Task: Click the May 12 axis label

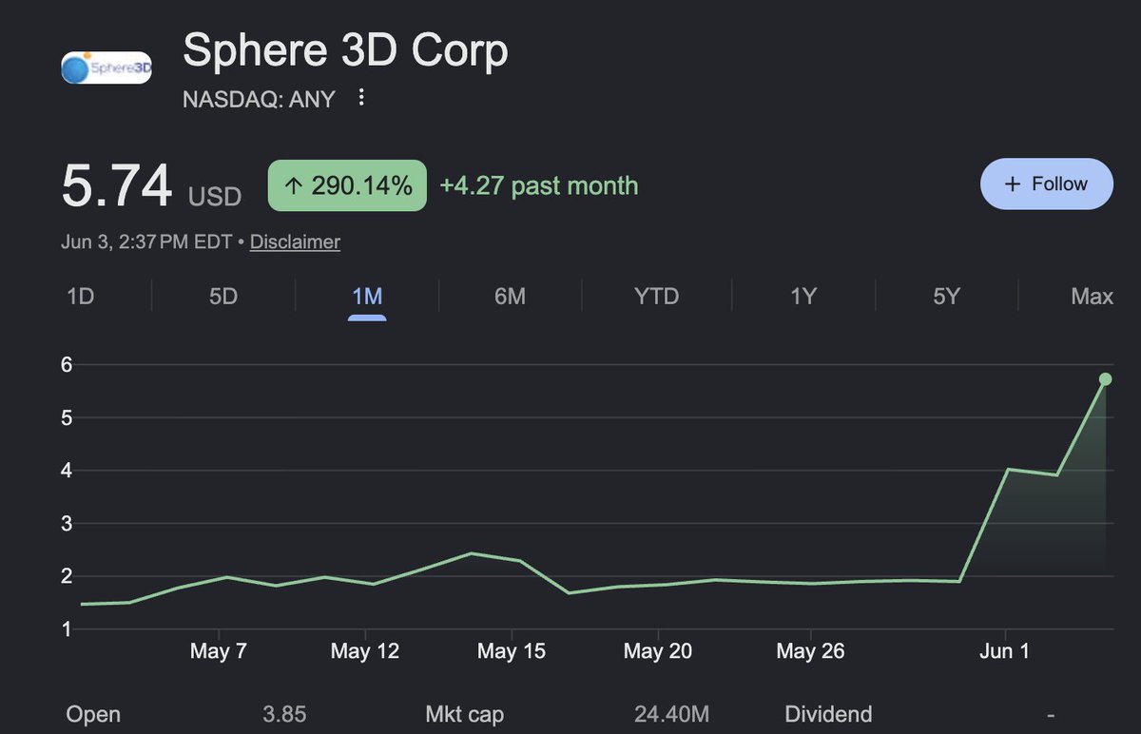Action: (365, 651)
